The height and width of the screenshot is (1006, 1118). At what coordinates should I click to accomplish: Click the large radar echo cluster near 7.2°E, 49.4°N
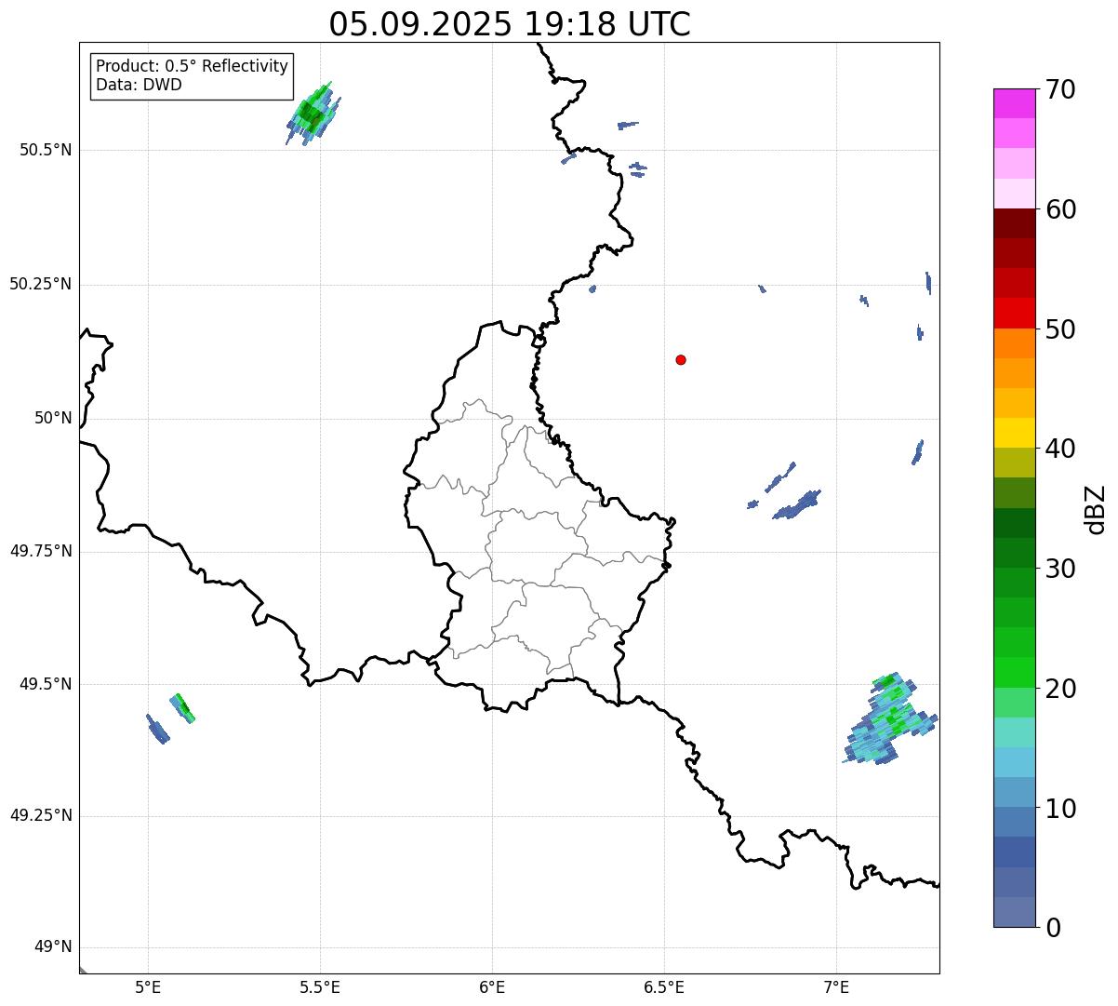tap(890, 718)
